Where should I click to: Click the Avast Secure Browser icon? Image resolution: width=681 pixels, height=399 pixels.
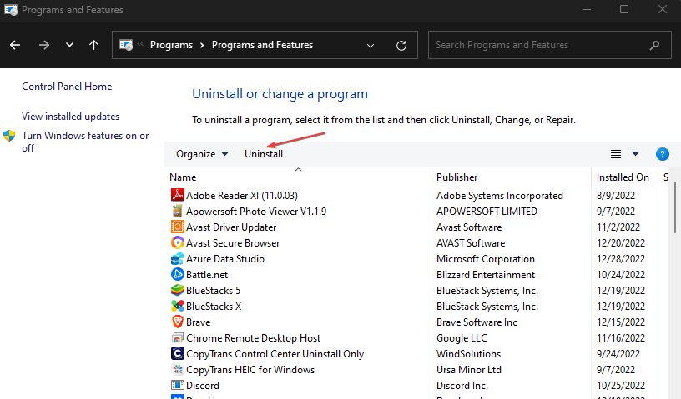[177, 242]
